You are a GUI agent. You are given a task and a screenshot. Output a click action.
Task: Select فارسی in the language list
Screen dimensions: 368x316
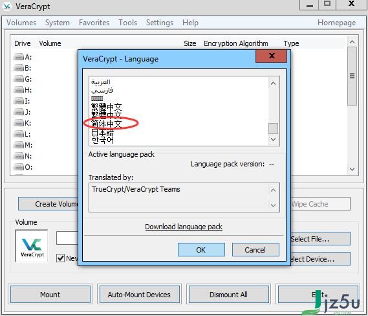point(102,91)
